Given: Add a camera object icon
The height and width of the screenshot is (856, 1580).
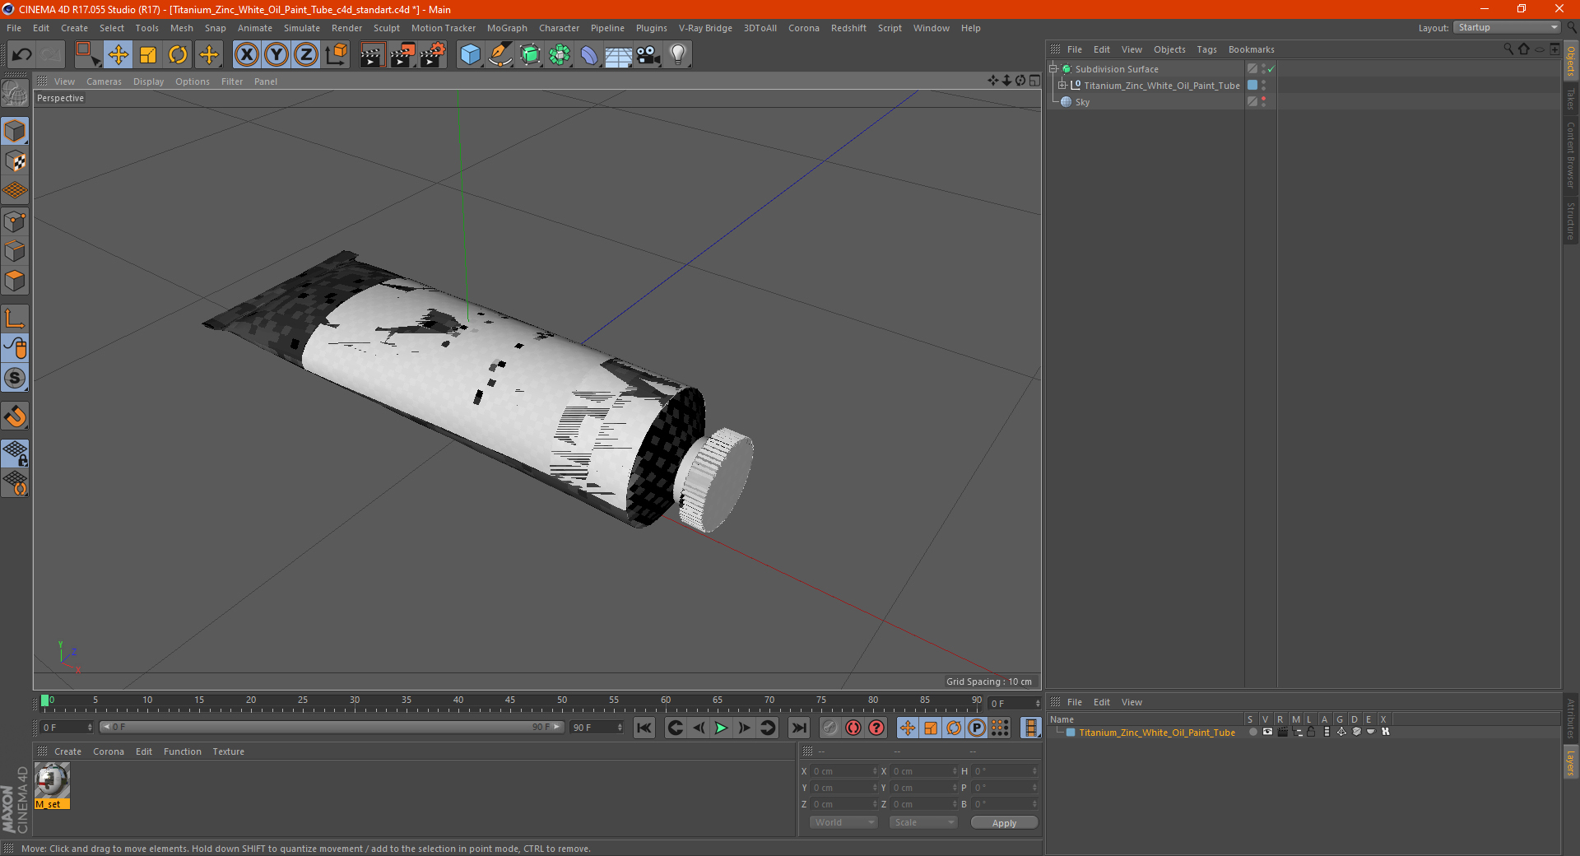Looking at the screenshot, I should point(648,55).
